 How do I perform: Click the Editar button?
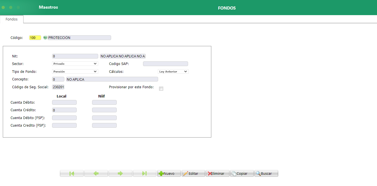point(193,173)
